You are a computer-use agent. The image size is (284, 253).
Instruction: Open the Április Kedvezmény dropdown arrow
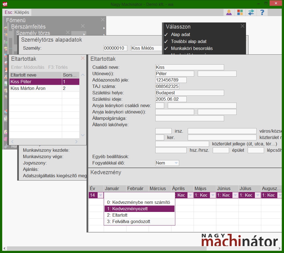click(x=190, y=195)
